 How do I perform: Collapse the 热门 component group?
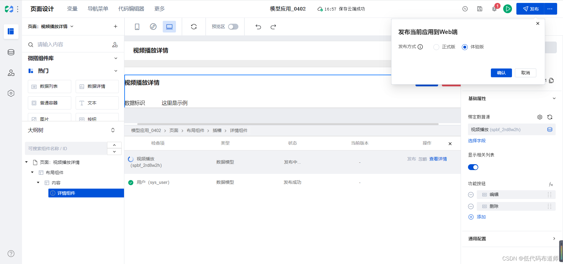pyautogui.click(x=116, y=71)
